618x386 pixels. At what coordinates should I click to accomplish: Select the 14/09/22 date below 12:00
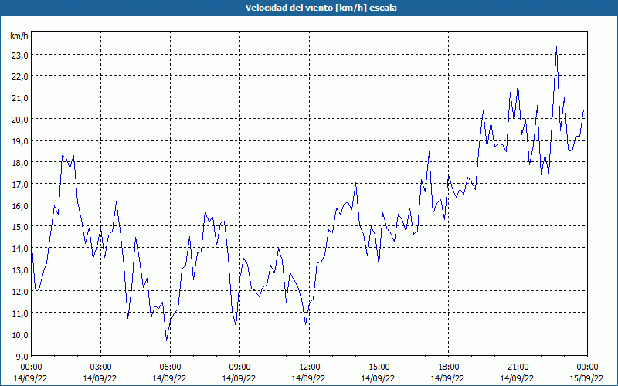pyautogui.click(x=308, y=378)
